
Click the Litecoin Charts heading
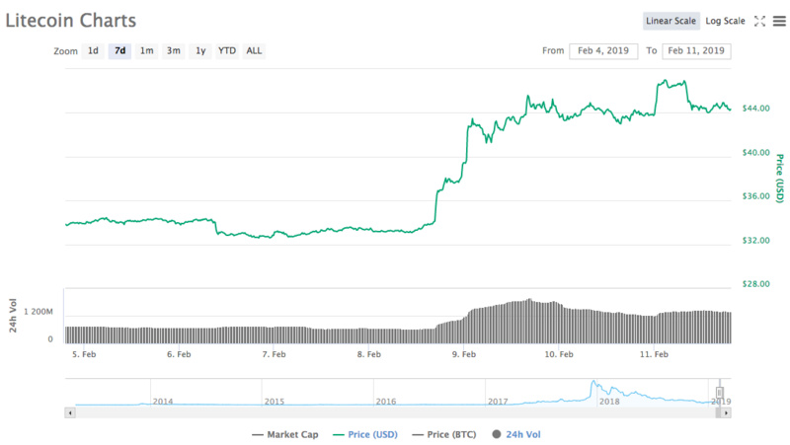tap(70, 21)
